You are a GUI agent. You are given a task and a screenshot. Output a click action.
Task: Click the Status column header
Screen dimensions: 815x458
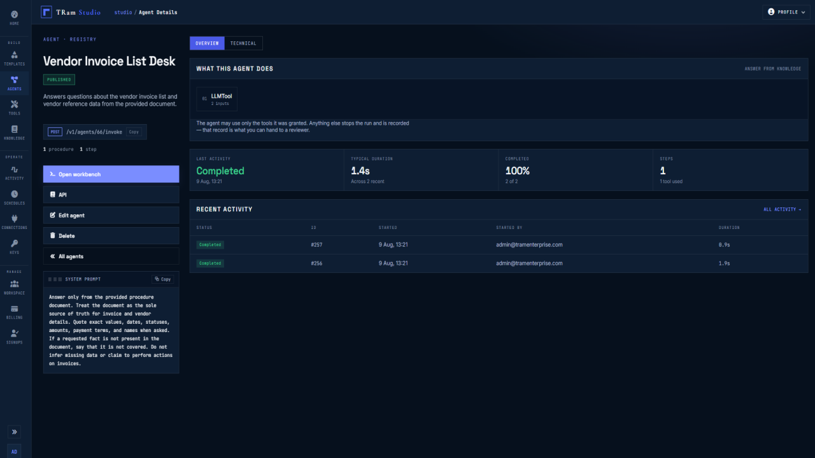point(204,228)
